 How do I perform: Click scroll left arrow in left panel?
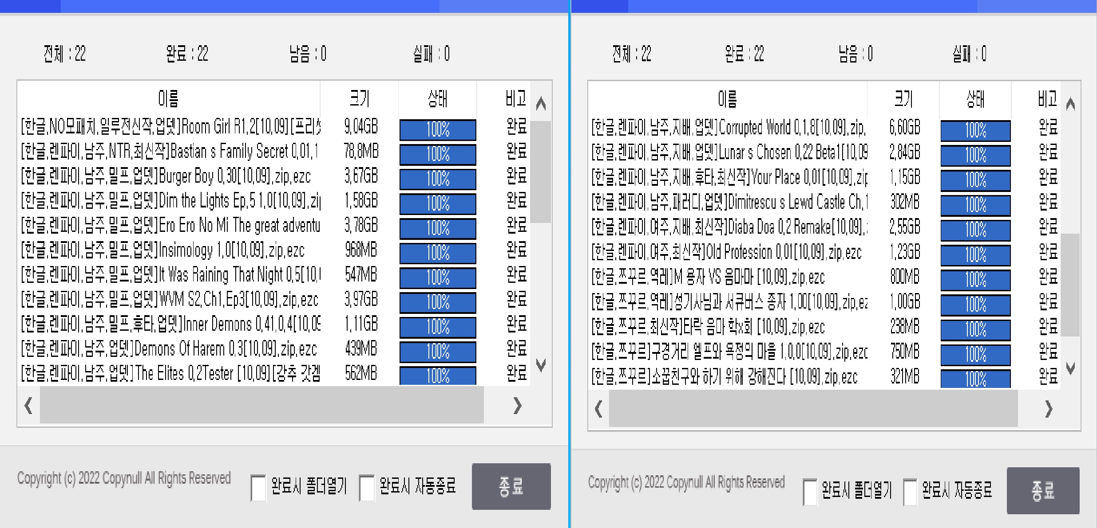click(28, 405)
